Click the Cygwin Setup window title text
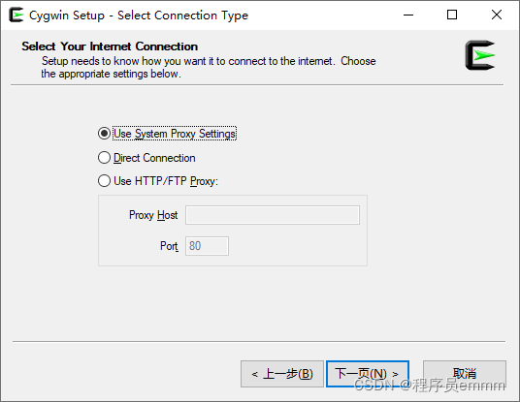The height and width of the screenshot is (402, 520). click(x=139, y=15)
